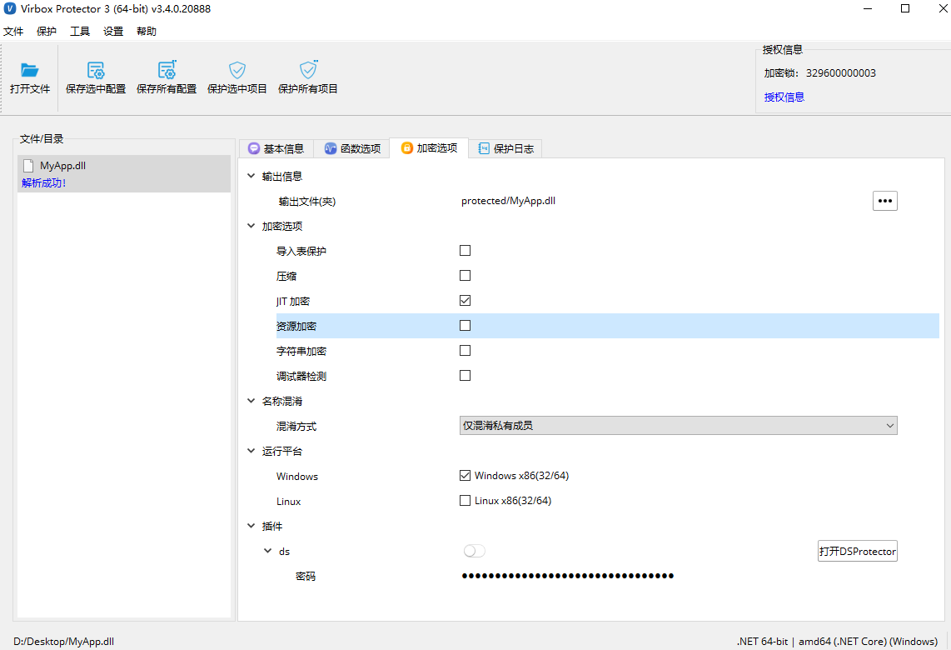Collapse the 名称混淆 section
The image size is (951, 650).
pyautogui.click(x=251, y=401)
